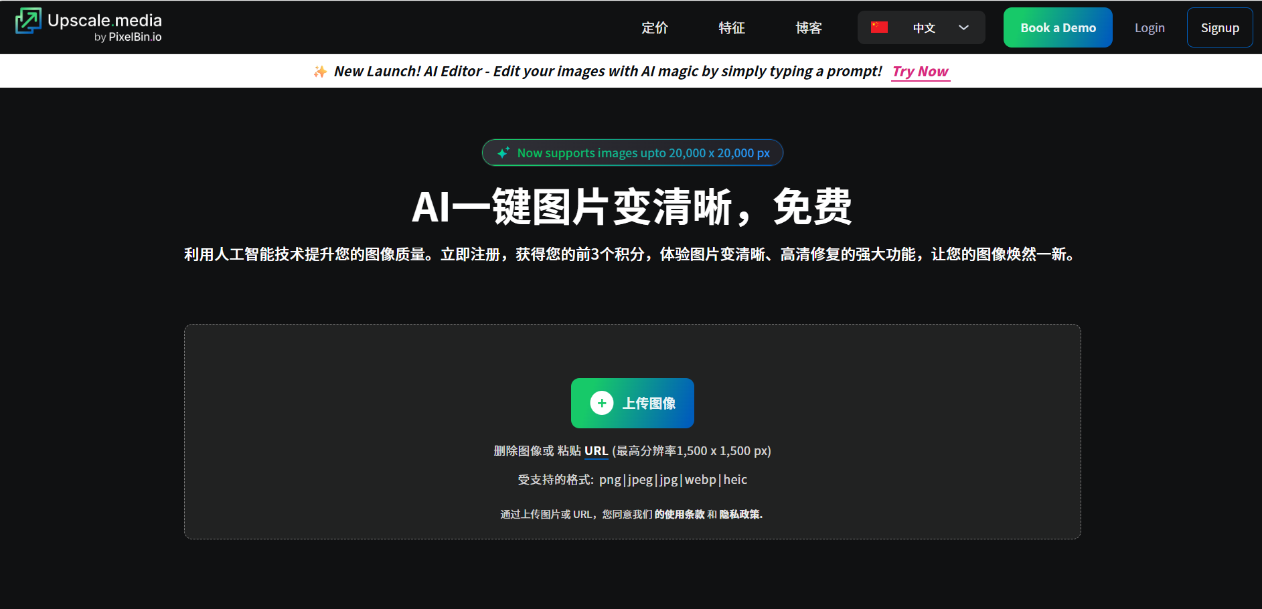
Task: Click the Login link
Action: coord(1149,28)
